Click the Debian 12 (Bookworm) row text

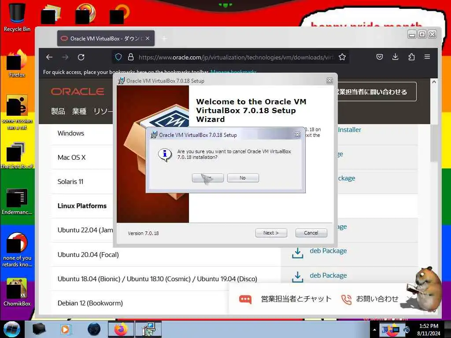pyautogui.click(x=90, y=303)
